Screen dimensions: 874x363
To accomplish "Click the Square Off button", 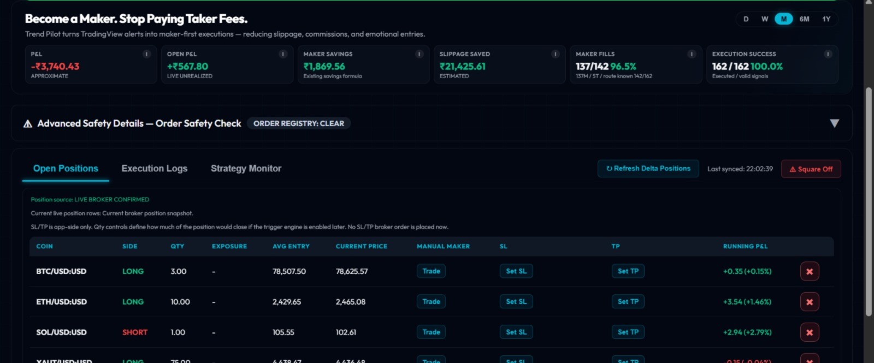I will point(811,169).
